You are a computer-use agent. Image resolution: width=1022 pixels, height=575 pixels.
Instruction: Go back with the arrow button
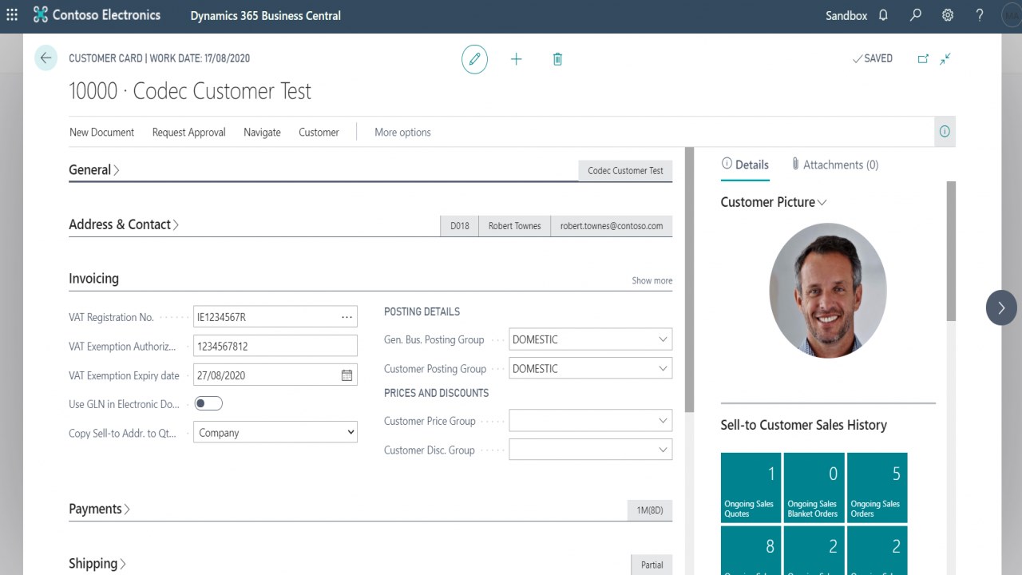[46, 58]
